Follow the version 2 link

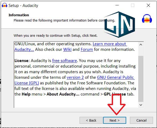(75, 77)
